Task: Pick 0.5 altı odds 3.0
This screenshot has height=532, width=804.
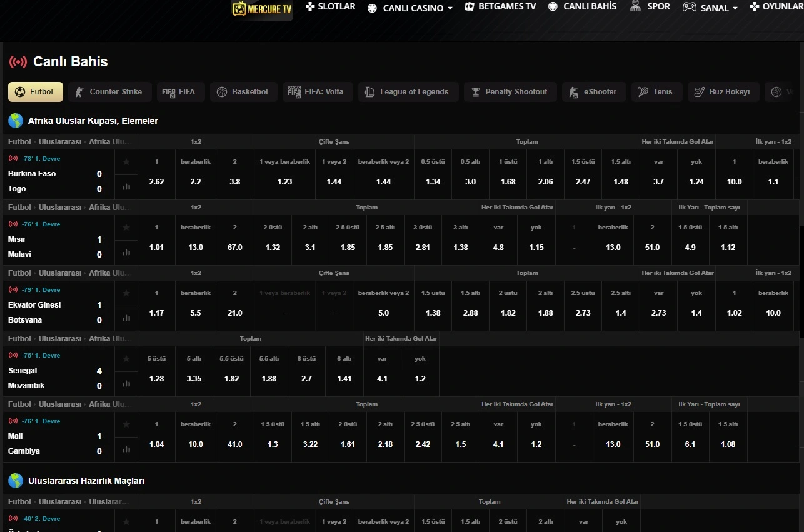Action: tap(470, 174)
